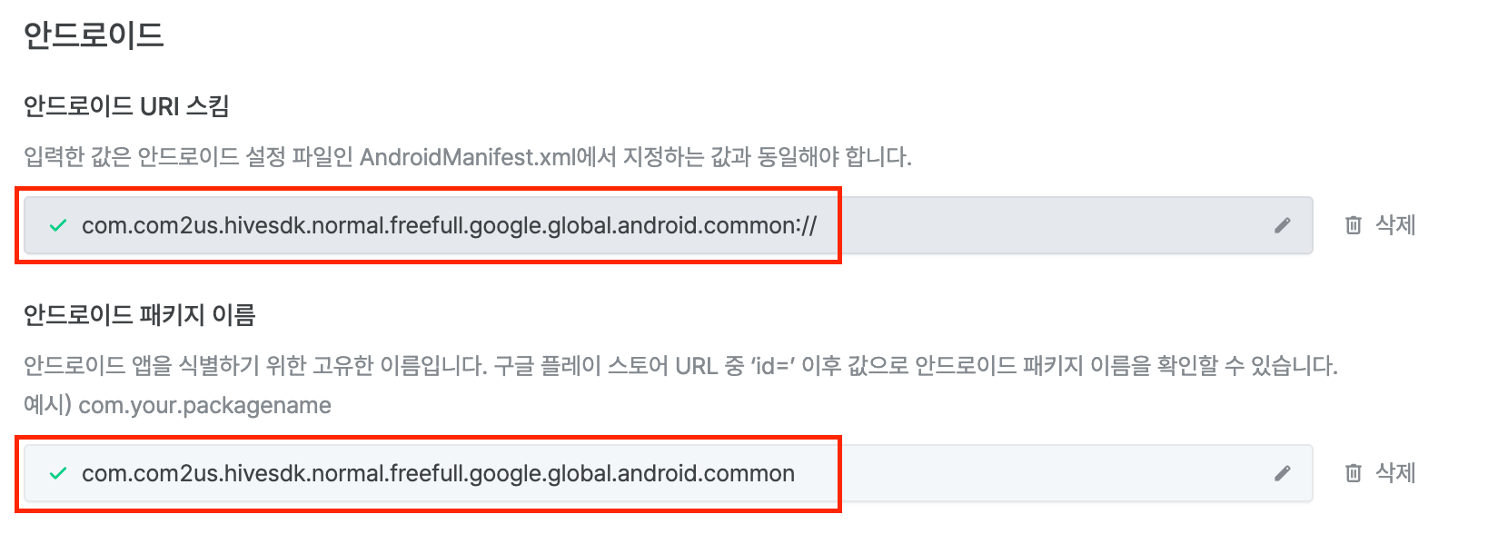Click the trash icon beside the URI scheme

(x=1353, y=225)
